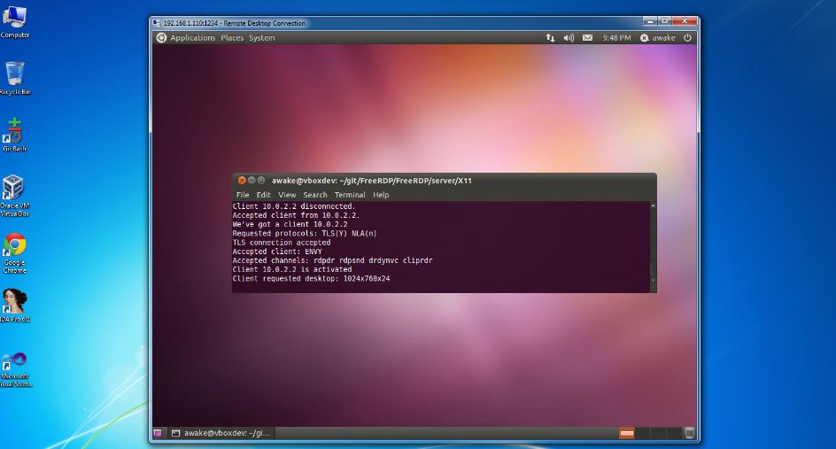The height and width of the screenshot is (449, 836).
Task: Click the Remote Desktop Connection title bar icon
Action: pos(156,23)
